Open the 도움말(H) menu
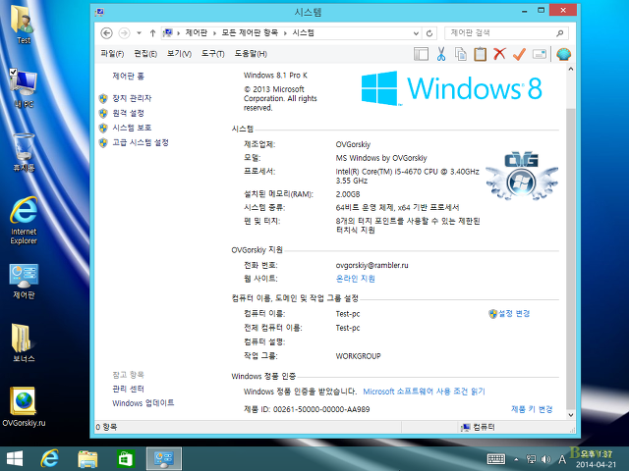The image size is (629, 471). click(251, 54)
